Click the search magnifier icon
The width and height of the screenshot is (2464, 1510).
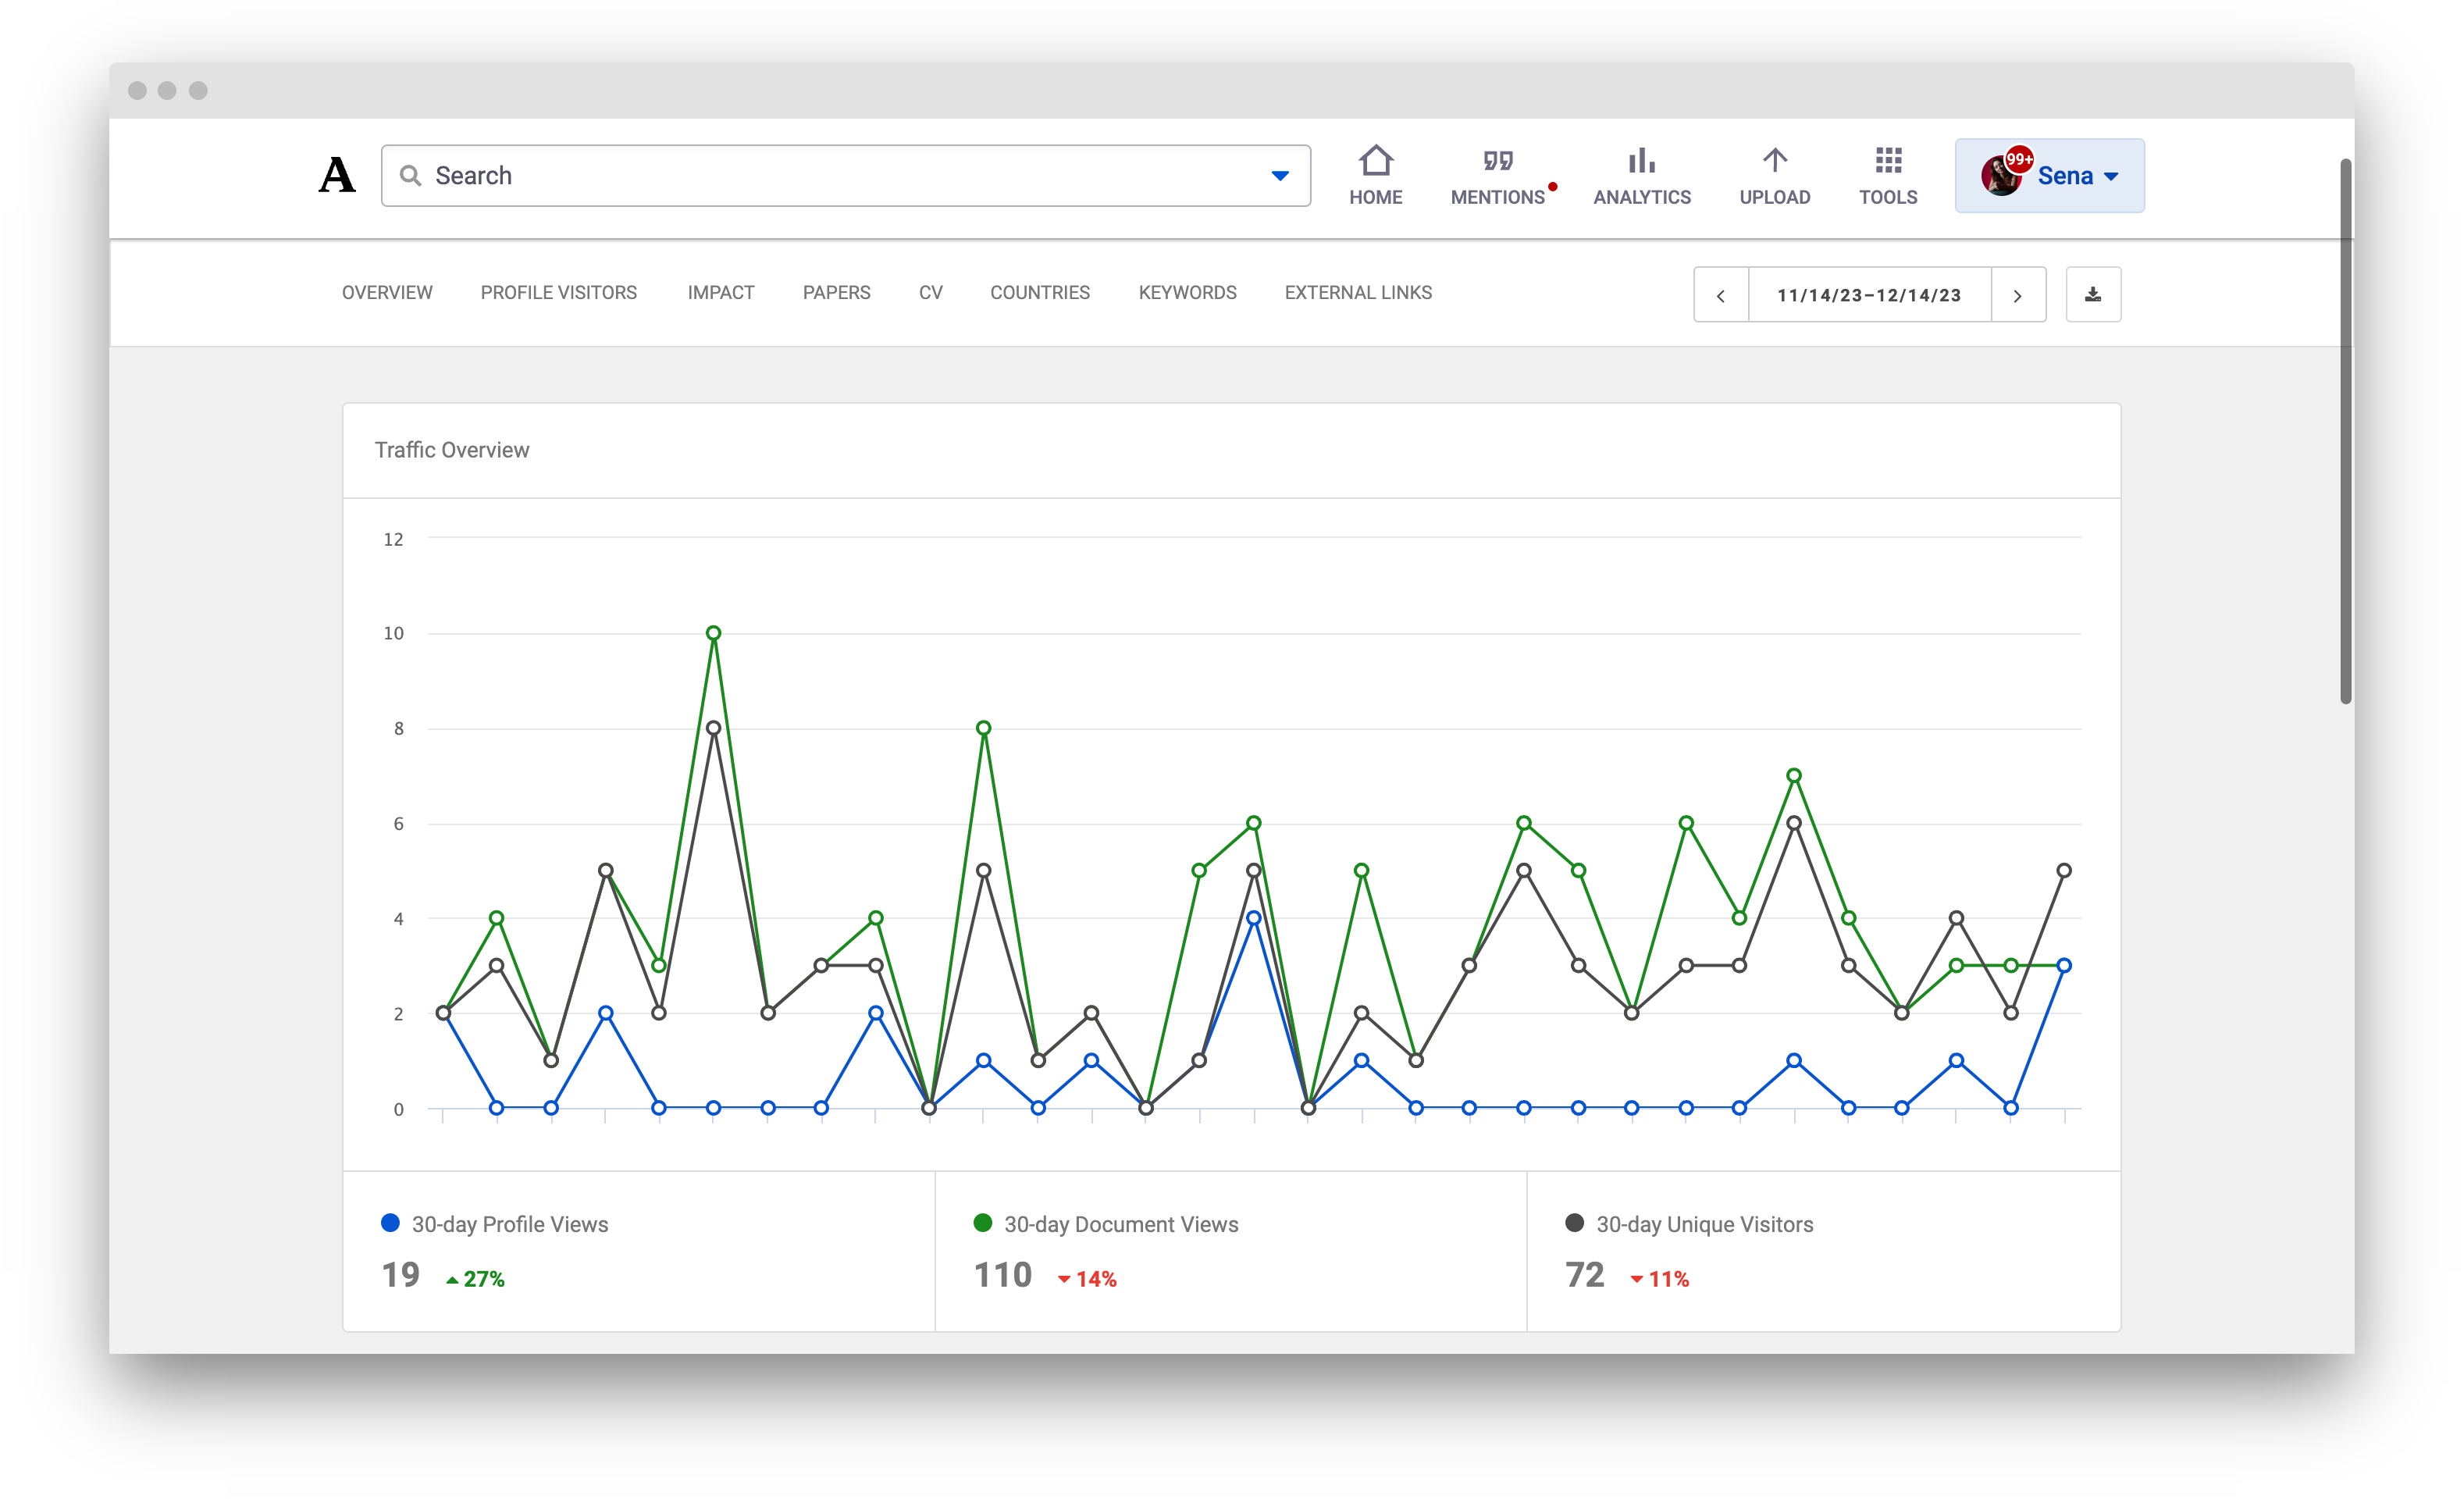[410, 175]
